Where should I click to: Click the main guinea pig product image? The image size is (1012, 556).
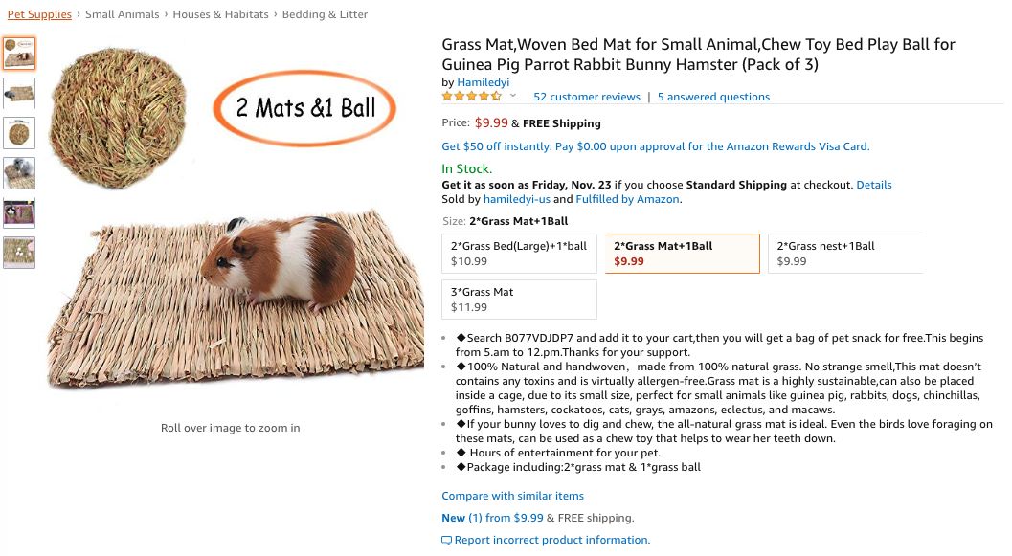pyautogui.click(x=236, y=219)
